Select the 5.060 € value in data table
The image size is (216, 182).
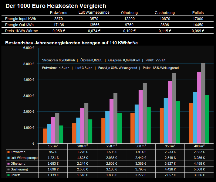(198, 170)
